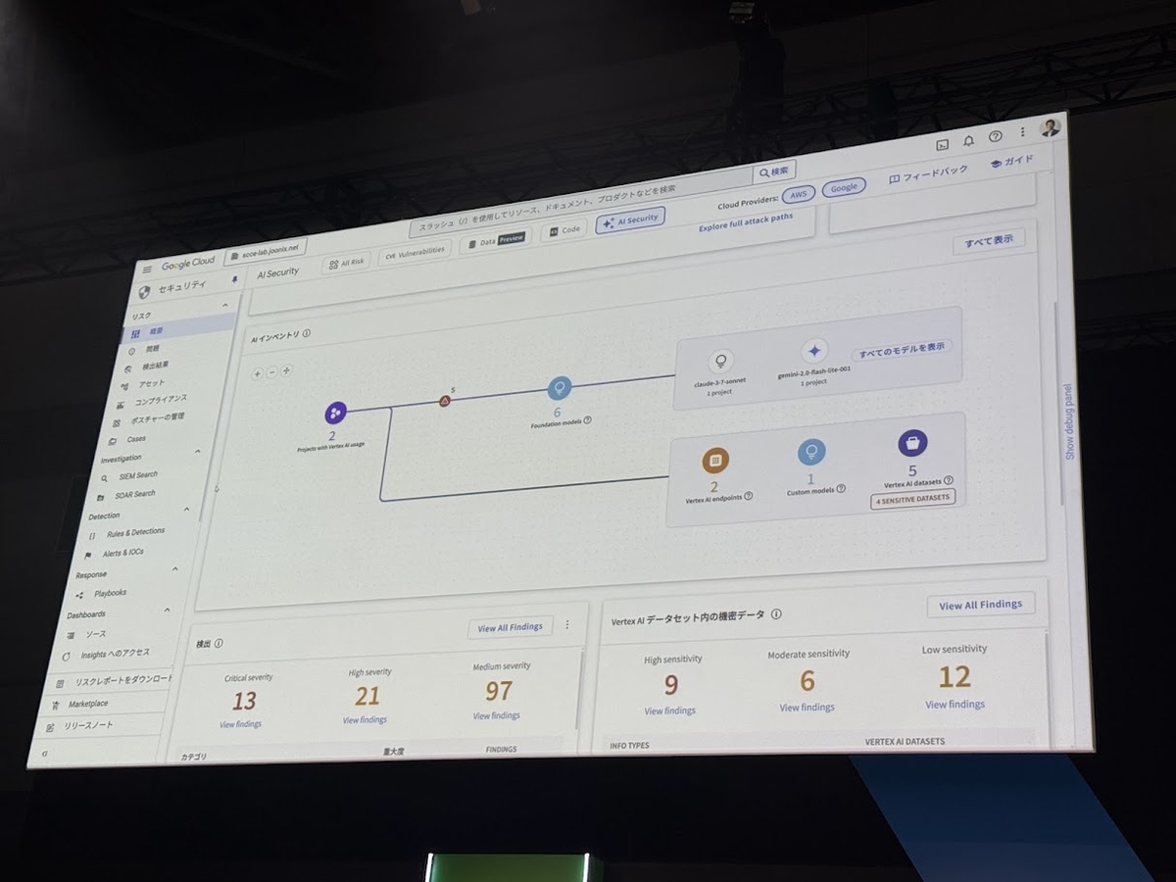This screenshot has height=882, width=1176.
Task: Collapse the Dashboards sidebar section
Action: point(166,611)
